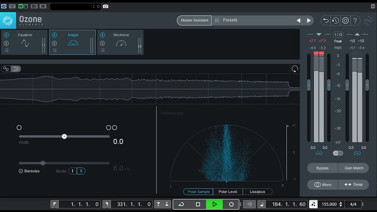Switch vectorscope to Polar Level
377x212 pixels.
(x=228, y=192)
